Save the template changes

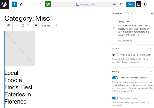pyautogui.click(x=130, y=4)
